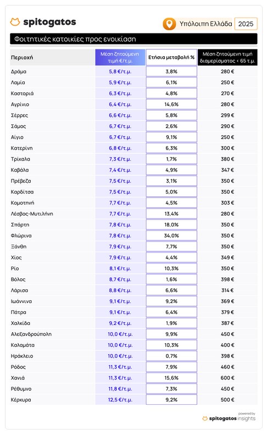Click the spitogatos cat logo icon
Screen dimensions: 267x435
coord(15,22)
